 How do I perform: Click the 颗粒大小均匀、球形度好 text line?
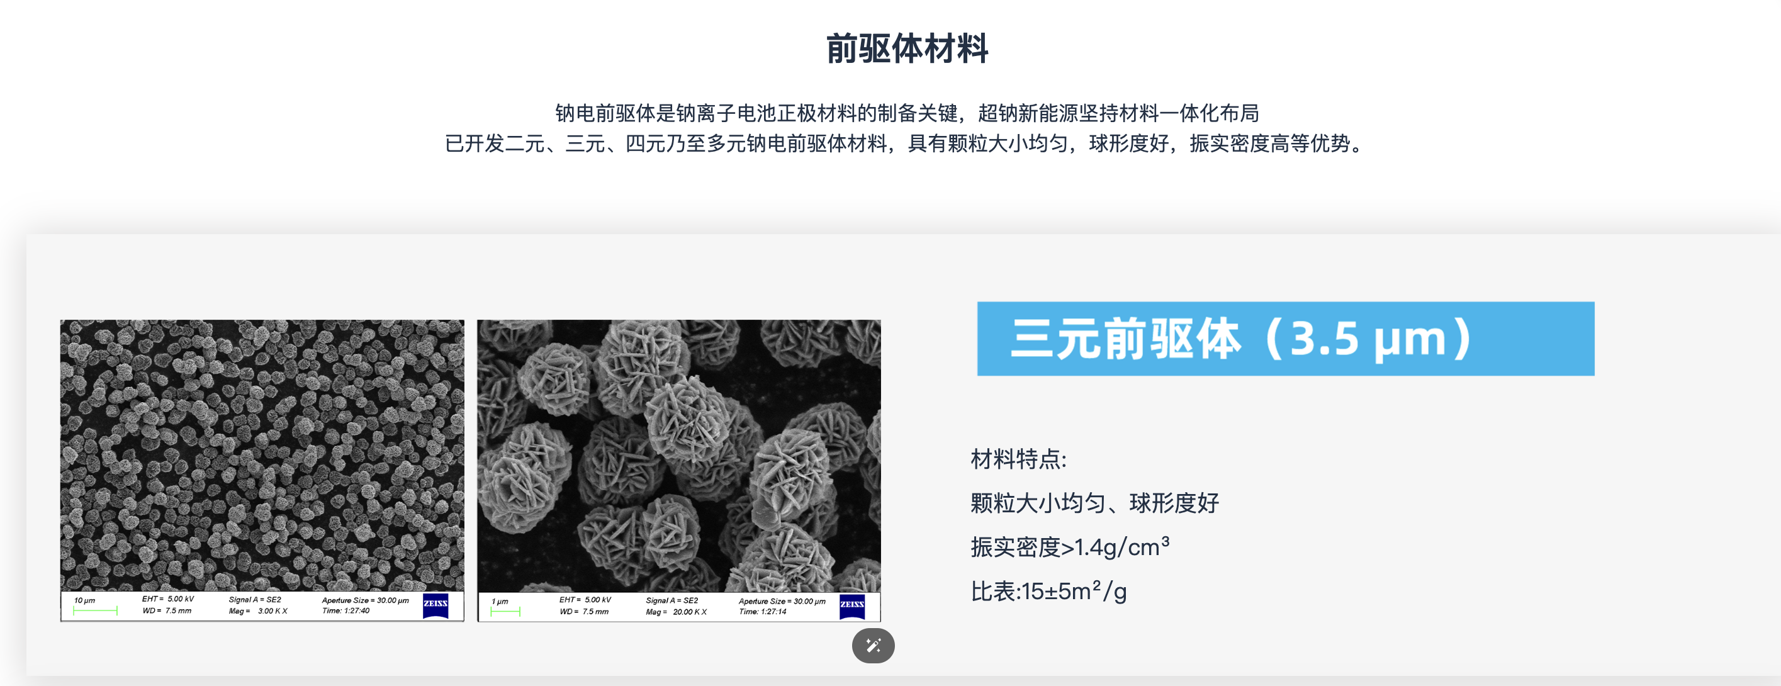click(x=1094, y=503)
